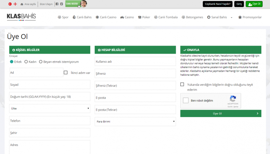Select Erkek gender option
The image size is (270, 154).
[12, 62]
